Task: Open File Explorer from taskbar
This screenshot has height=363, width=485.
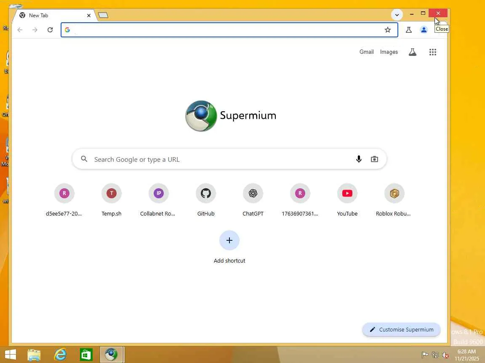Action: coord(34,355)
